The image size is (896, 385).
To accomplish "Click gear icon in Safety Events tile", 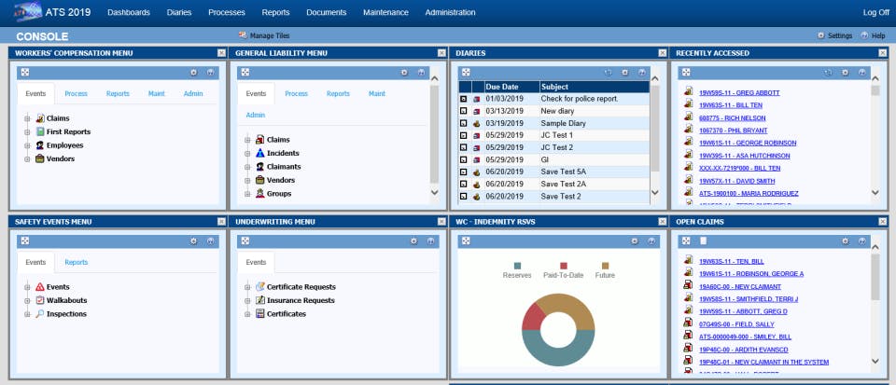I will point(194,241).
